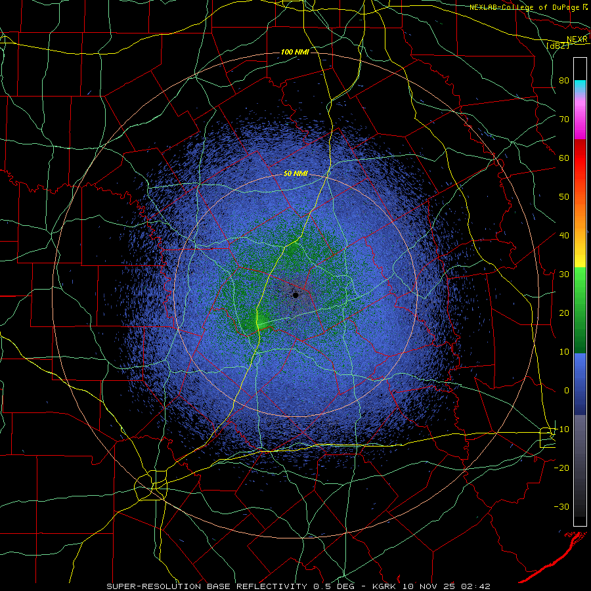Click the -10 value on the dBZ scale
Viewport: 591px width, 591px height.
click(x=561, y=429)
